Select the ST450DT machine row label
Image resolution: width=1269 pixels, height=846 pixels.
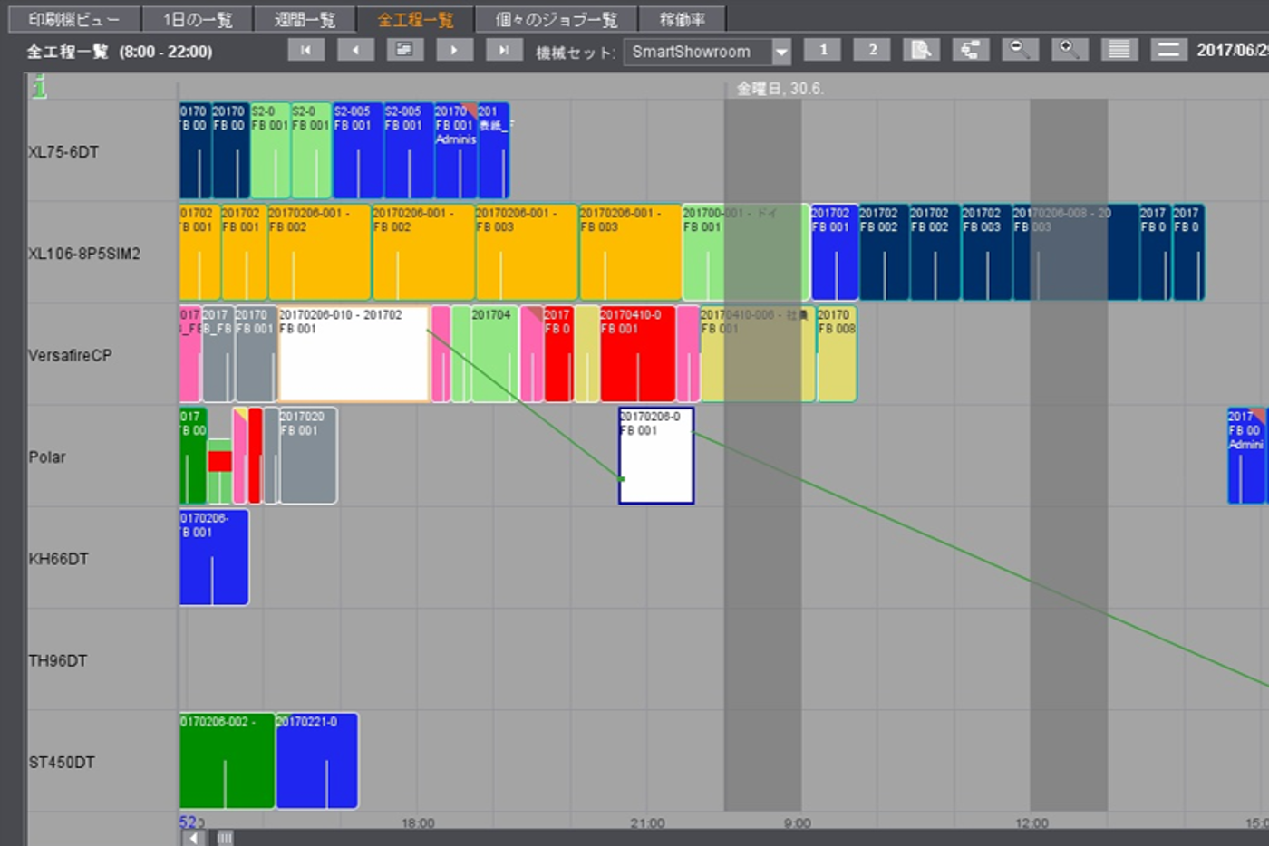62,763
